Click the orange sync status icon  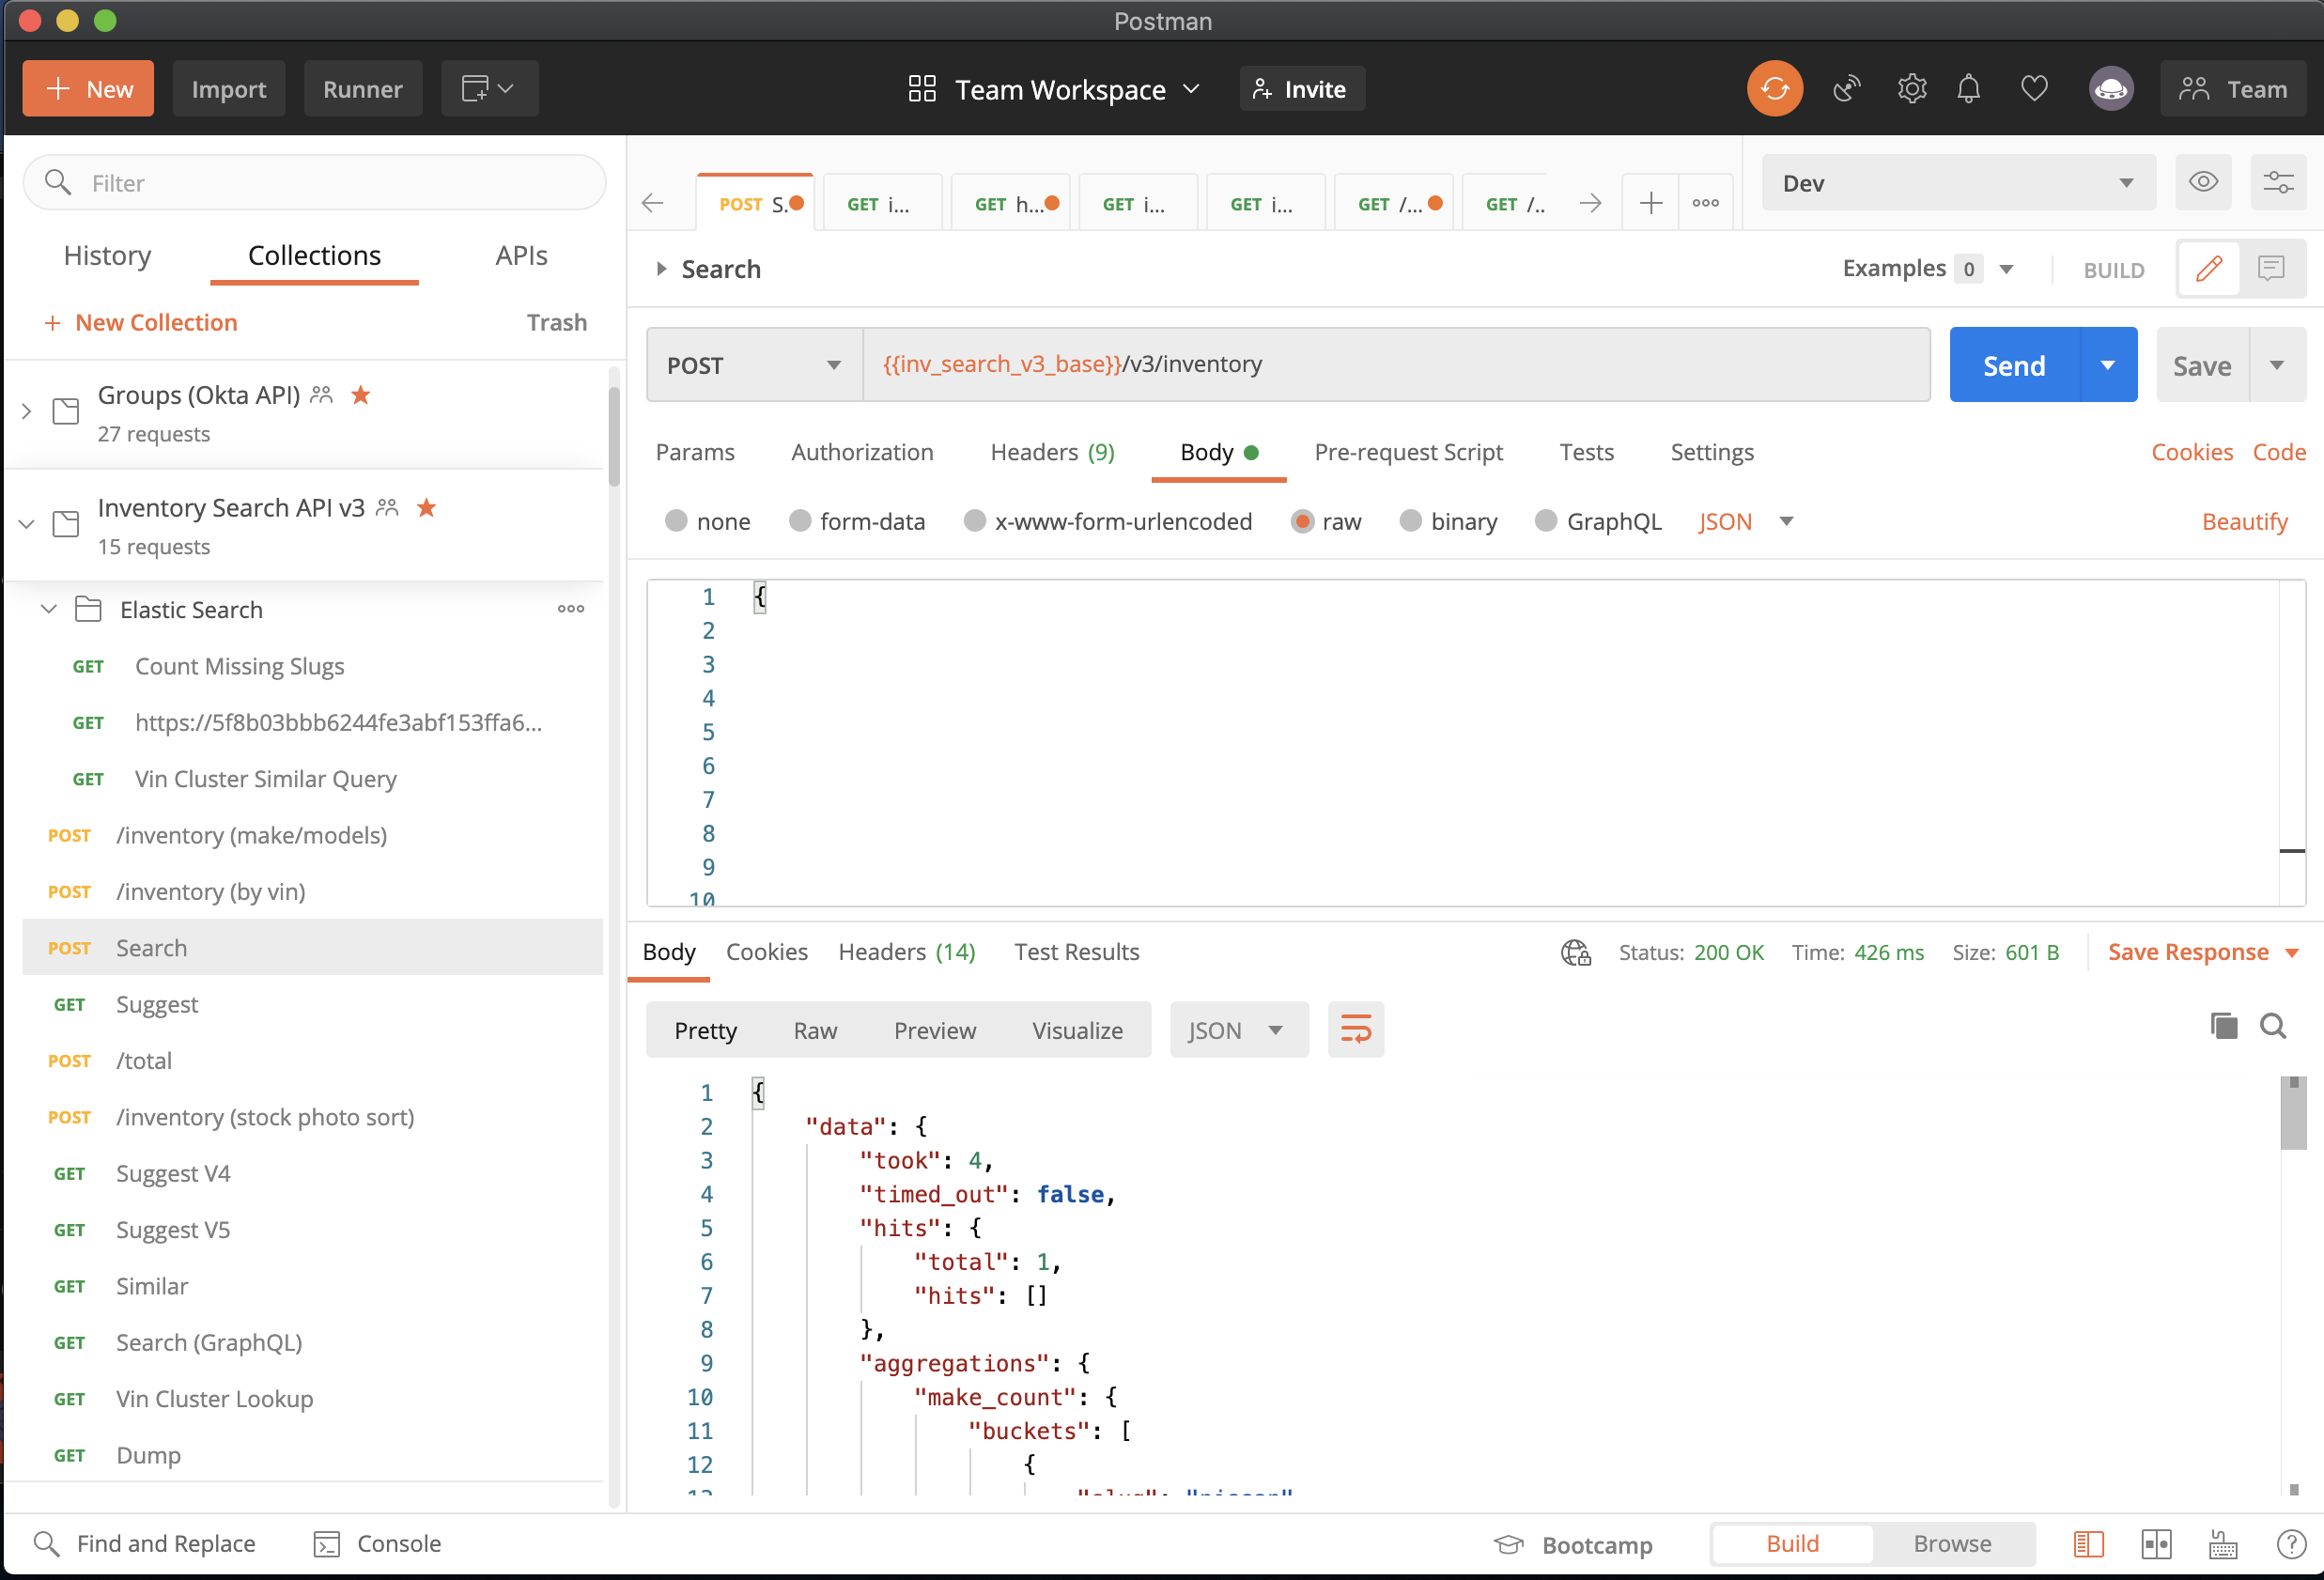pyautogui.click(x=1774, y=89)
